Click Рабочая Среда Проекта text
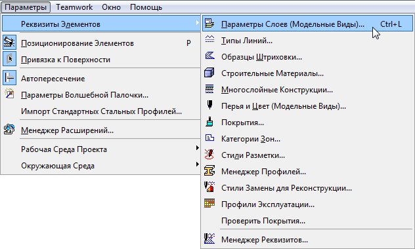 pos(64,149)
